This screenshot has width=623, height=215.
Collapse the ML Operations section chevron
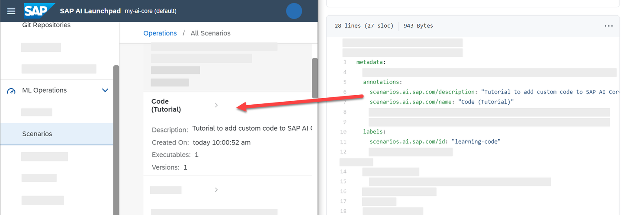tap(105, 90)
